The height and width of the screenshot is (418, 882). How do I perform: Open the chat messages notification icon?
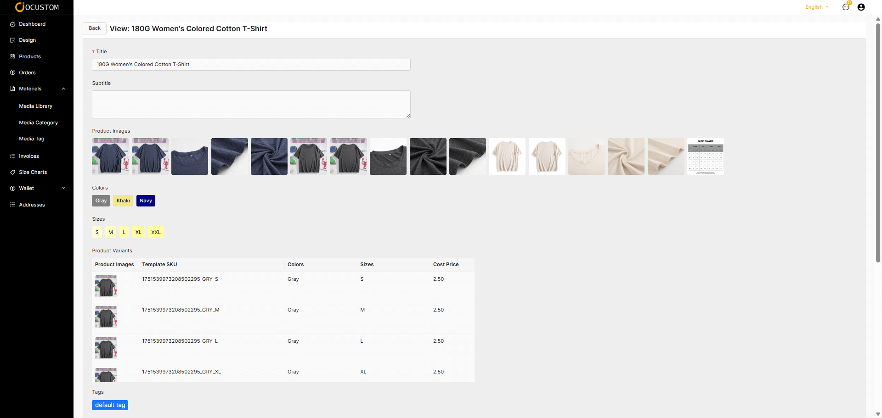(846, 7)
